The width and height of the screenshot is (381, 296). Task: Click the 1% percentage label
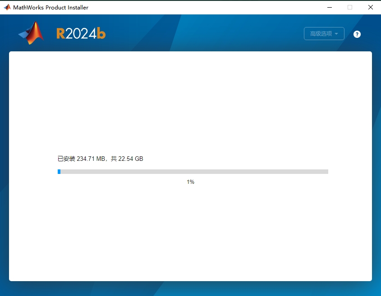click(x=190, y=182)
